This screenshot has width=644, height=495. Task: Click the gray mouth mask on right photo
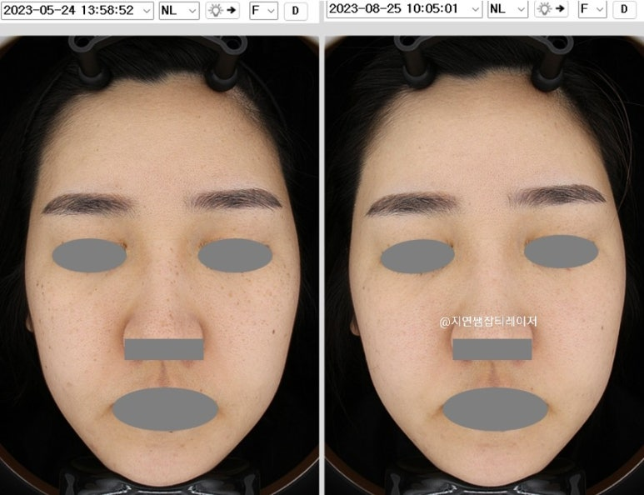(x=495, y=408)
